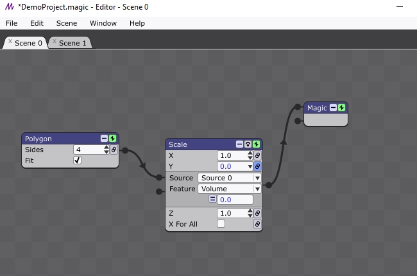Image resolution: width=417 pixels, height=276 pixels.
Task: Decrease Scale X with down stepper arrow
Action: click(250, 157)
